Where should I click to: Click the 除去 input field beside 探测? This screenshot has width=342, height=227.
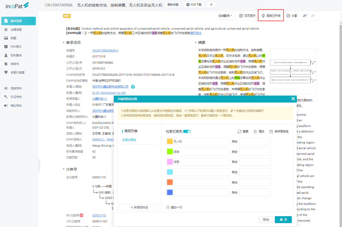coord(255,152)
